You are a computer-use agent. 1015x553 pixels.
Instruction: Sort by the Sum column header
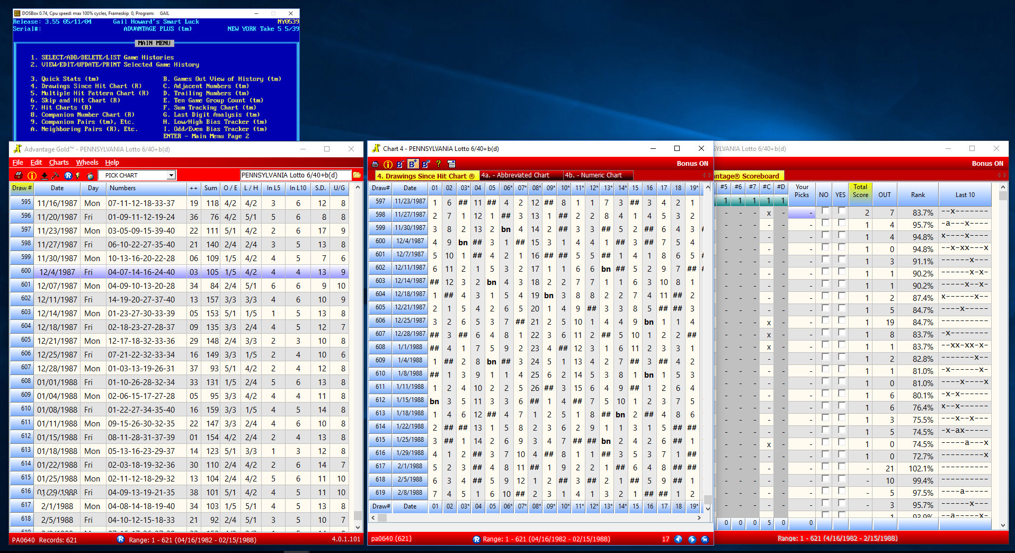pyautogui.click(x=211, y=188)
